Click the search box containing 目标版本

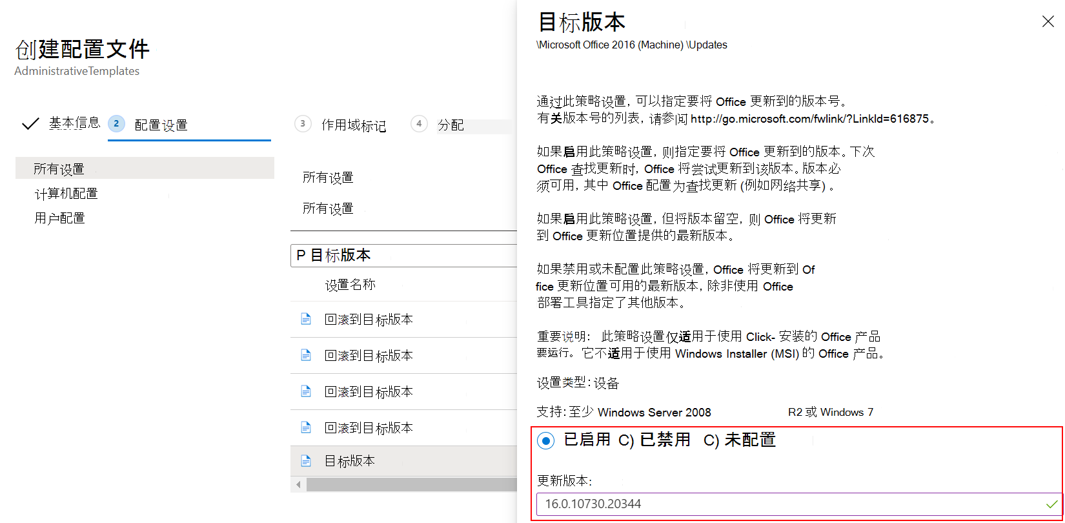click(x=404, y=255)
